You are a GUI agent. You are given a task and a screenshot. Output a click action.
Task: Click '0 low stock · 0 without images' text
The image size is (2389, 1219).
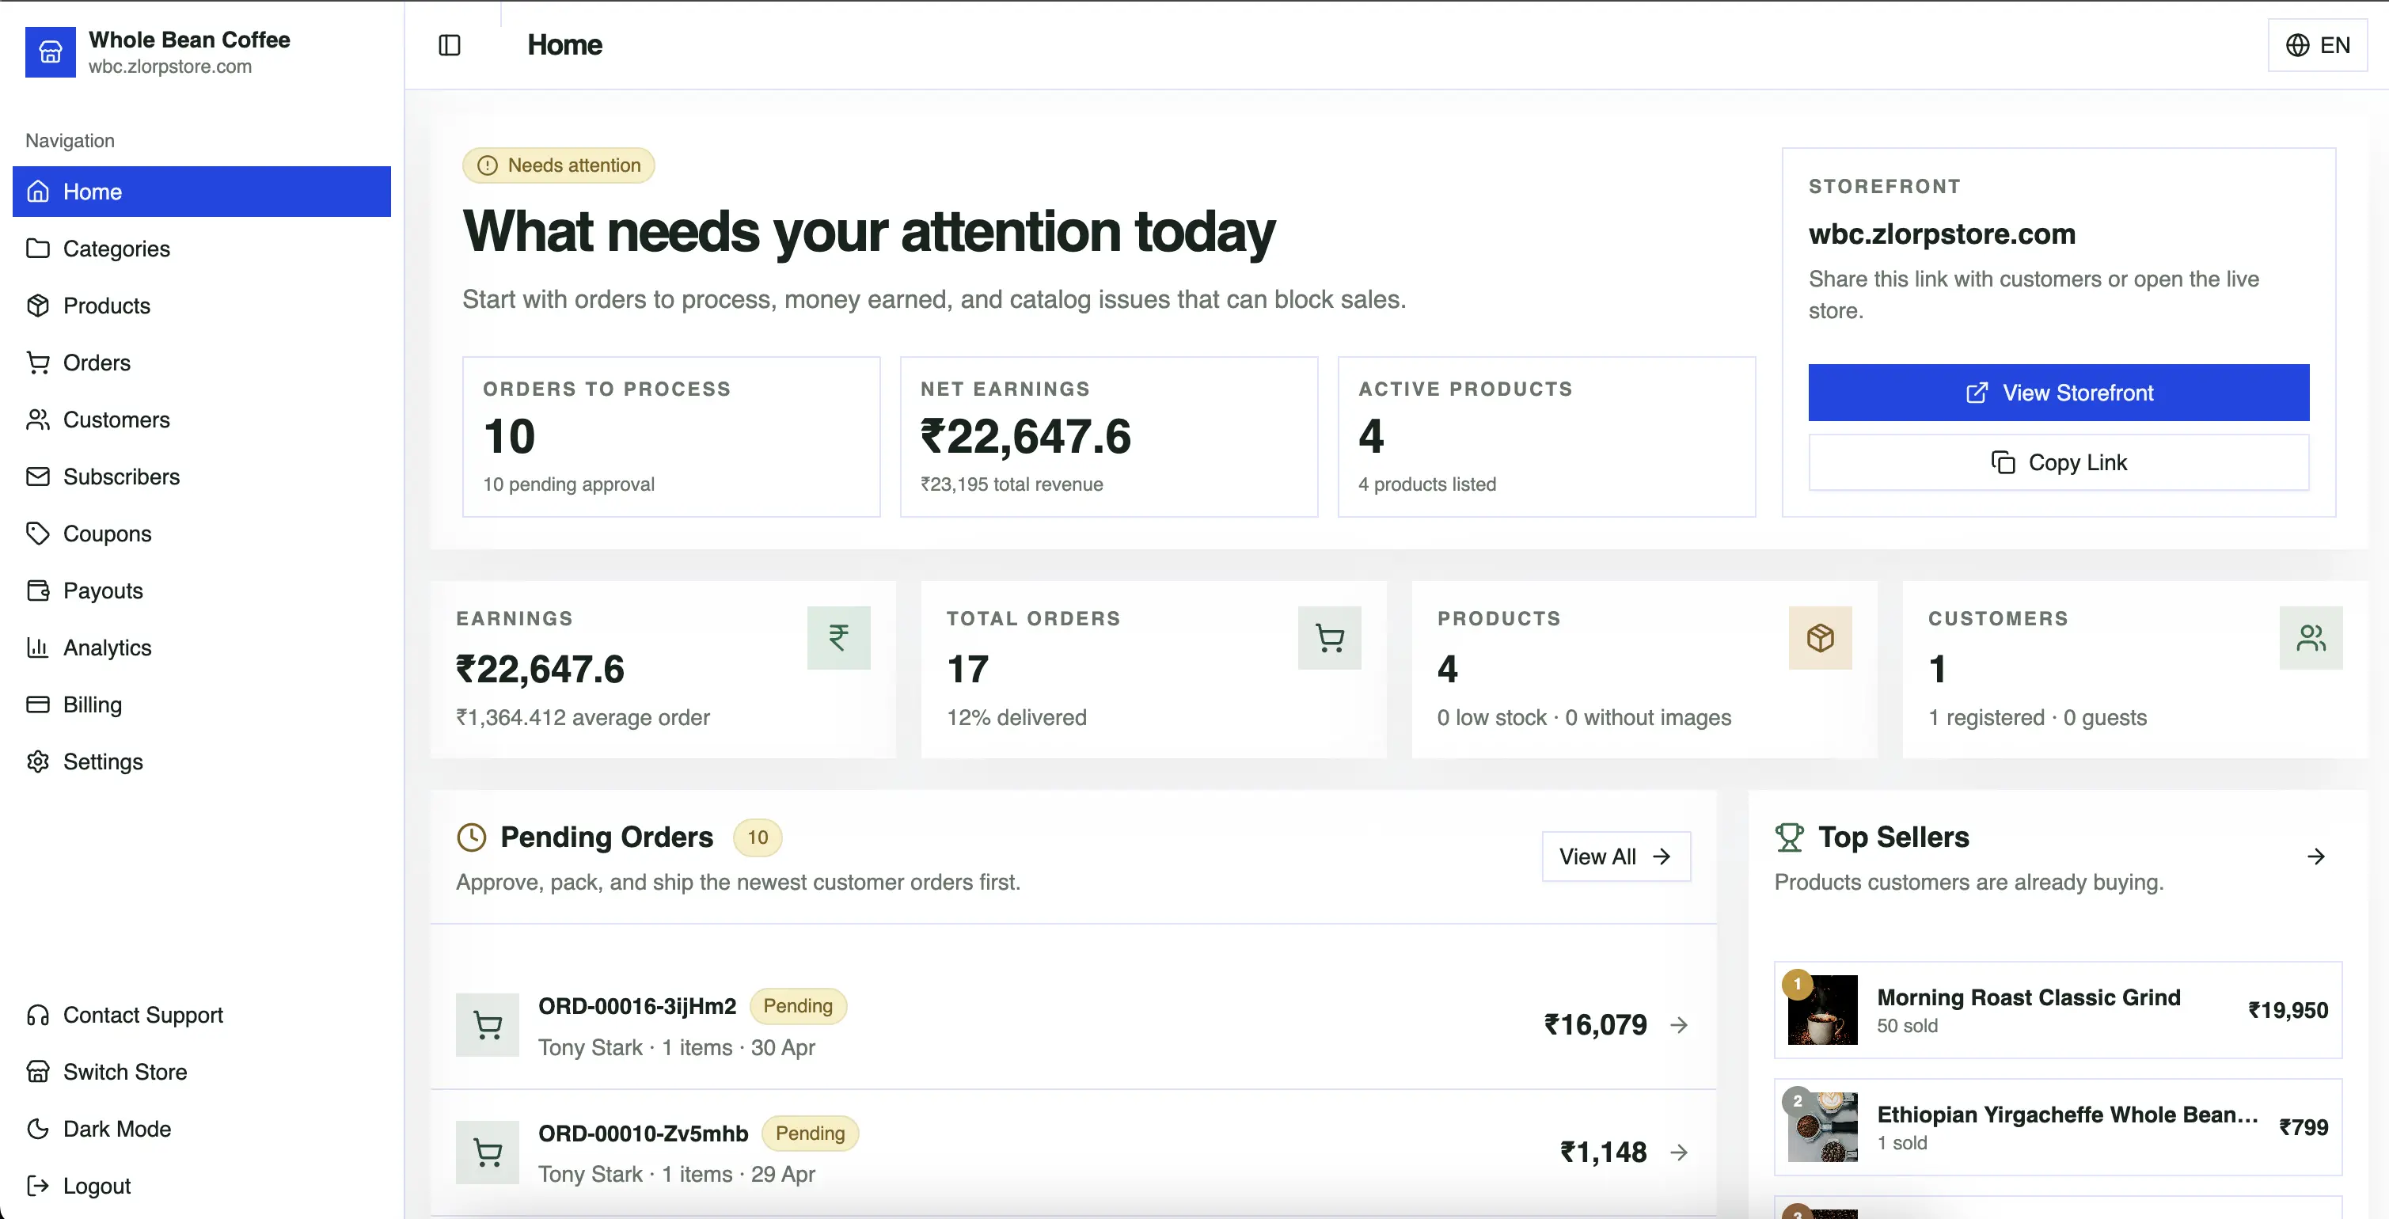[1584, 718]
